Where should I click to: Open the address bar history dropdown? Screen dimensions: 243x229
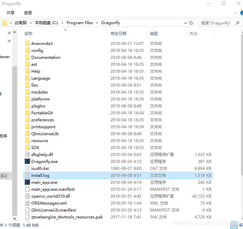click(185, 23)
